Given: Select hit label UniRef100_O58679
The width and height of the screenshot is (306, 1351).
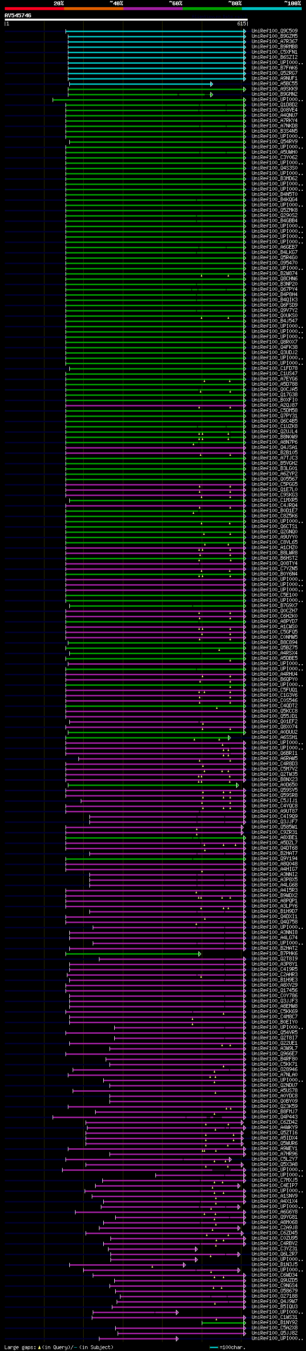Looking at the screenshot, I should click(x=274, y=1291).
